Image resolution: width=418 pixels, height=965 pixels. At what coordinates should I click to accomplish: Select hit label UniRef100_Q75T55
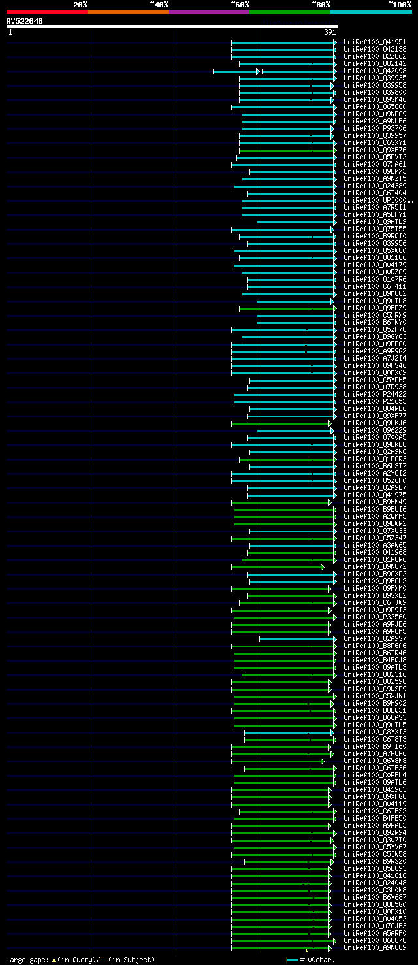coord(375,229)
